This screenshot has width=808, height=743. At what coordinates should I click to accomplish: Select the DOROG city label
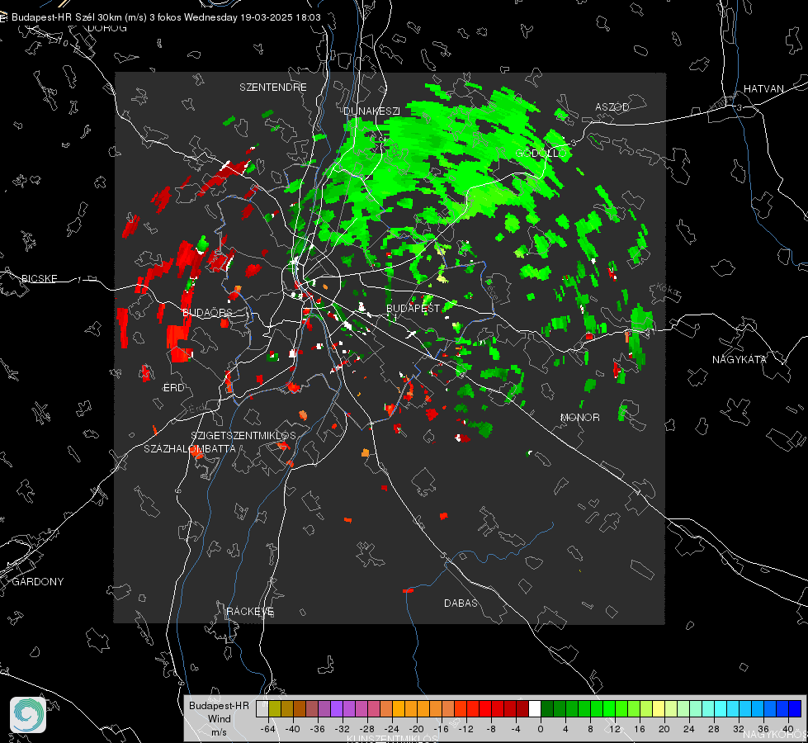[x=107, y=28]
